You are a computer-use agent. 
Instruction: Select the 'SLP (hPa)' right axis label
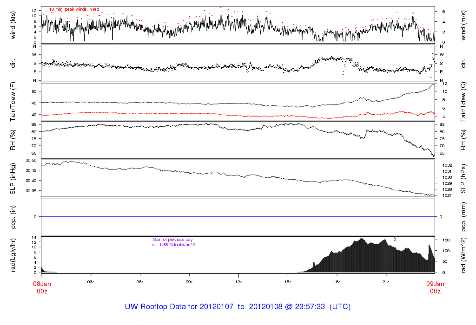[x=463, y=178]
